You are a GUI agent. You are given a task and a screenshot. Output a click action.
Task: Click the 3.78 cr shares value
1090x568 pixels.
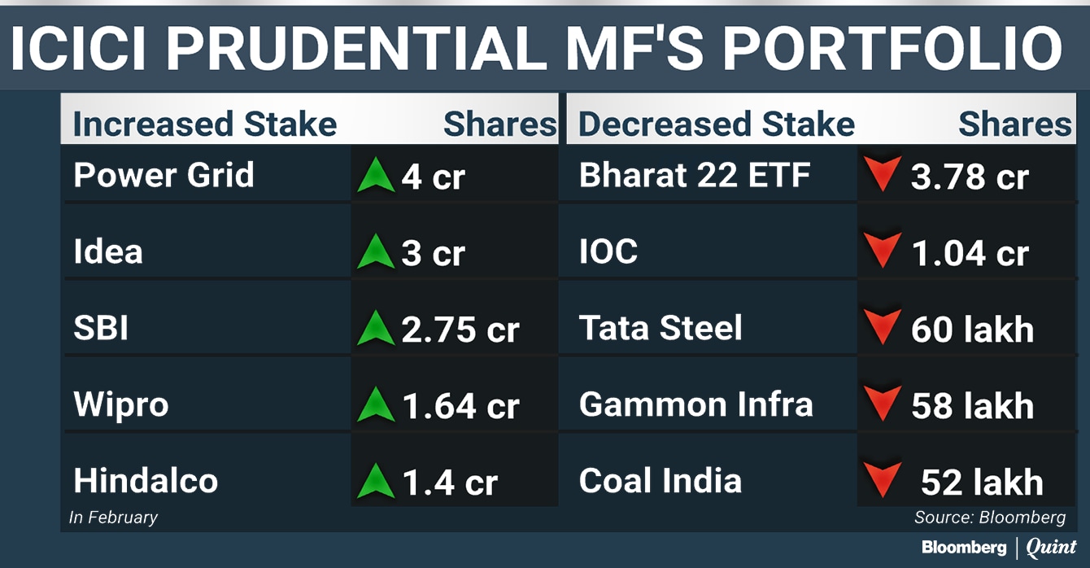pos(970,177)
